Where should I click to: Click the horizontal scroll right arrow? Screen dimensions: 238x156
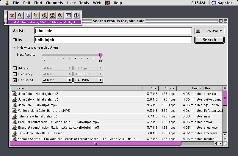pos(220,144)
